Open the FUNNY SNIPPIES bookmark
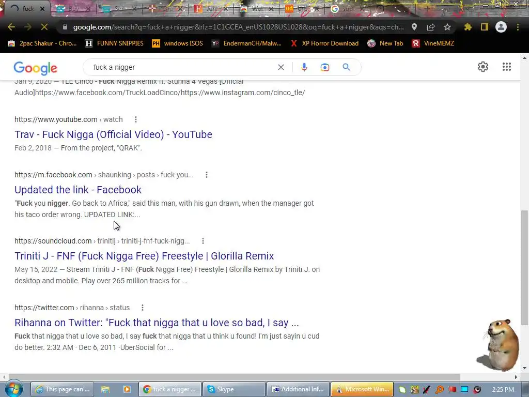Viewport: 529px width, 397px height. pos(115,43)
